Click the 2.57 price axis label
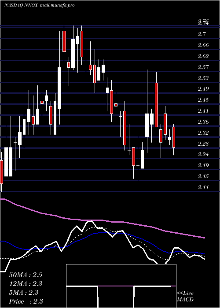Viewport: 220px width, 308px height. pos(203,67)
